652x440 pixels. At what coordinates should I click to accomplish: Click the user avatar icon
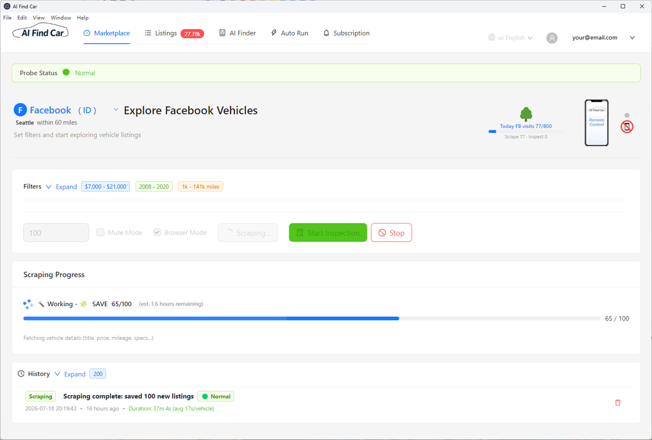(552, 38)
